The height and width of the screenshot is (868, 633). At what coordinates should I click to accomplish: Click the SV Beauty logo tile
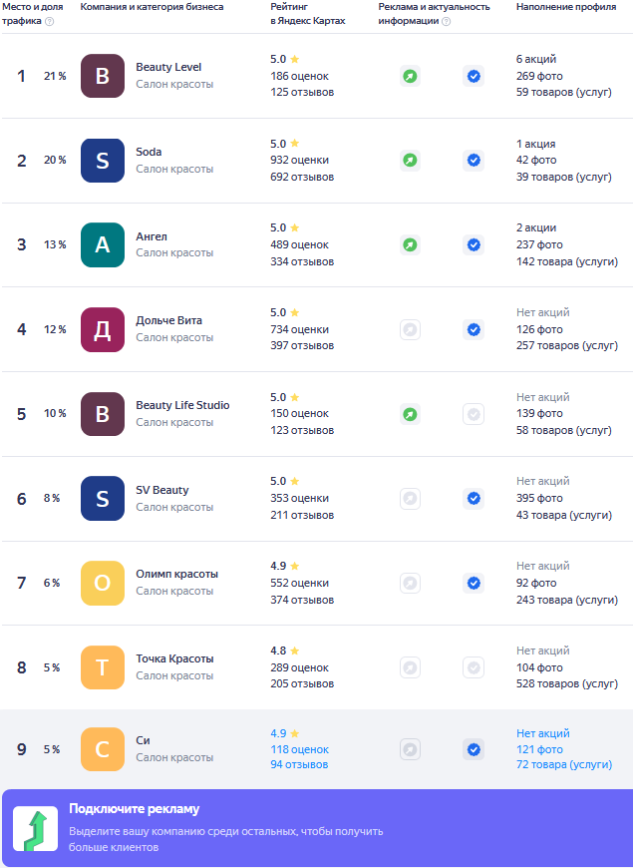tap(103, 498)
